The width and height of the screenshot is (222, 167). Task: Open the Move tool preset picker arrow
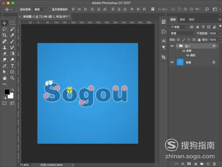point(12,10)
